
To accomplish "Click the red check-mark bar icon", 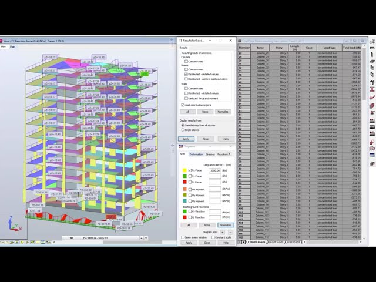I will click(372, 98).
